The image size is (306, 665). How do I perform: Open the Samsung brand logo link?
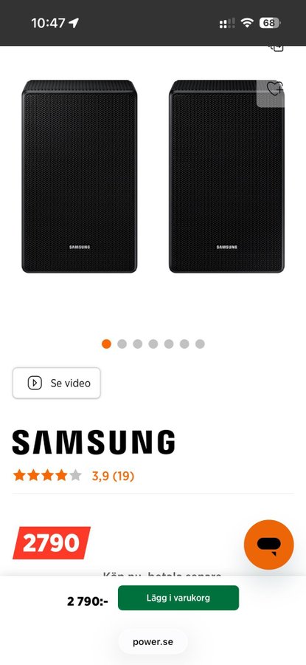[x=94, y=443]
